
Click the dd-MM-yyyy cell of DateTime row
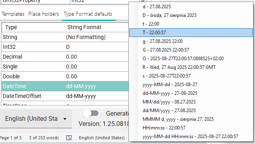[97, 86]
